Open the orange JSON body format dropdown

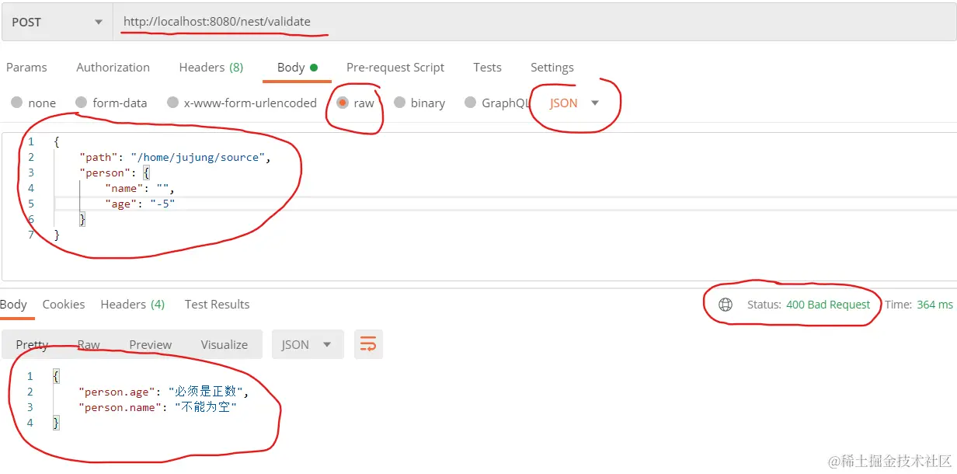pos(575,103)
